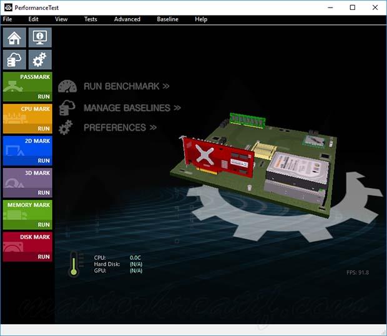Open the cloud baselines database icon

click(14, 60)
